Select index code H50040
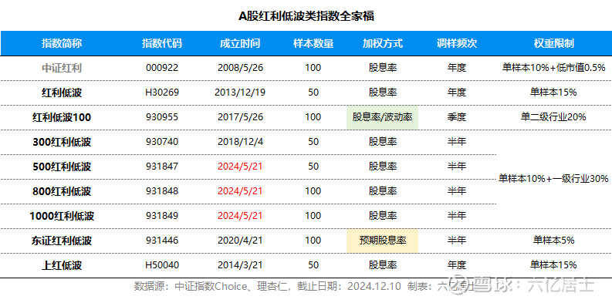612x303 pixels. coord(162,265)
